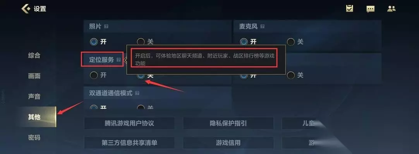Switch to the 综合 settings tab
The height and width of the screenshot is (154, 419).
(34, 55)
